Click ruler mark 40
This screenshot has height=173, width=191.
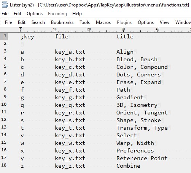pos(158,29)
